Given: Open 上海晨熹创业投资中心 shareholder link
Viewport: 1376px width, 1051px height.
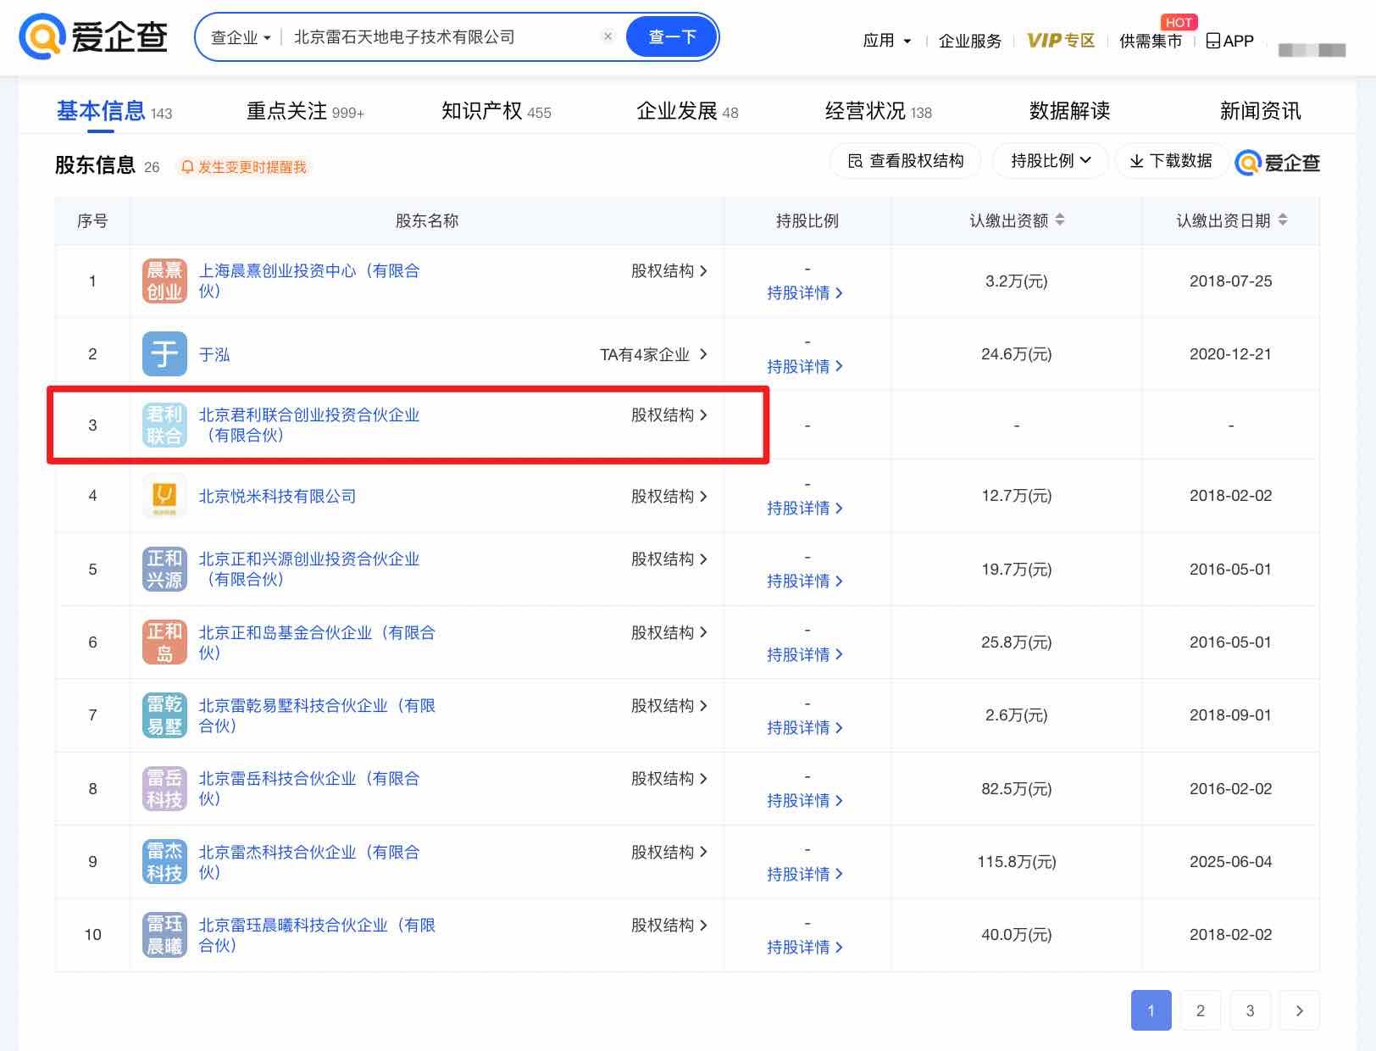Looking at the screenshot, I should point(309,281).
